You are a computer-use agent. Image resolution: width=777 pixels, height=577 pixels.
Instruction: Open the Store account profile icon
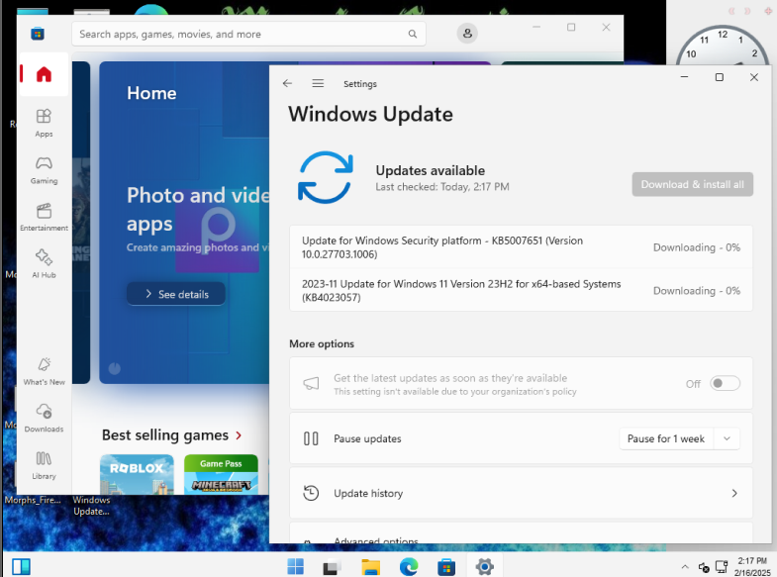click(x=467, y=34)
